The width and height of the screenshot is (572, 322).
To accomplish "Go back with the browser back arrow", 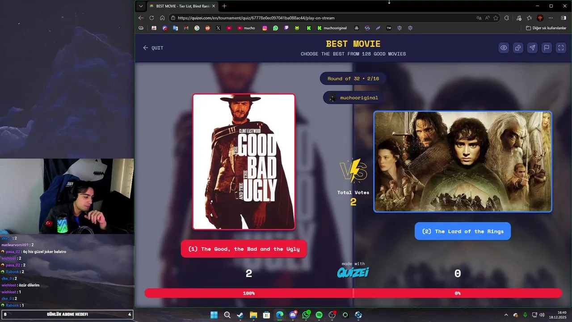I will click(x=141, y=18).
